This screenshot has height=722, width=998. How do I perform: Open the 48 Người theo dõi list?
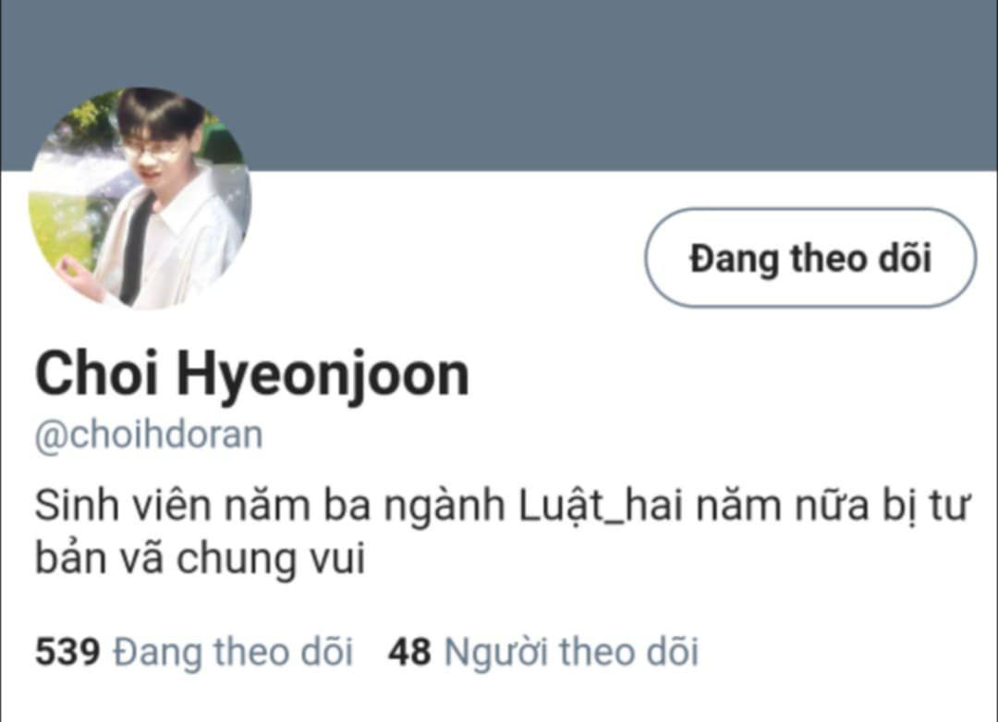(543, 652)
